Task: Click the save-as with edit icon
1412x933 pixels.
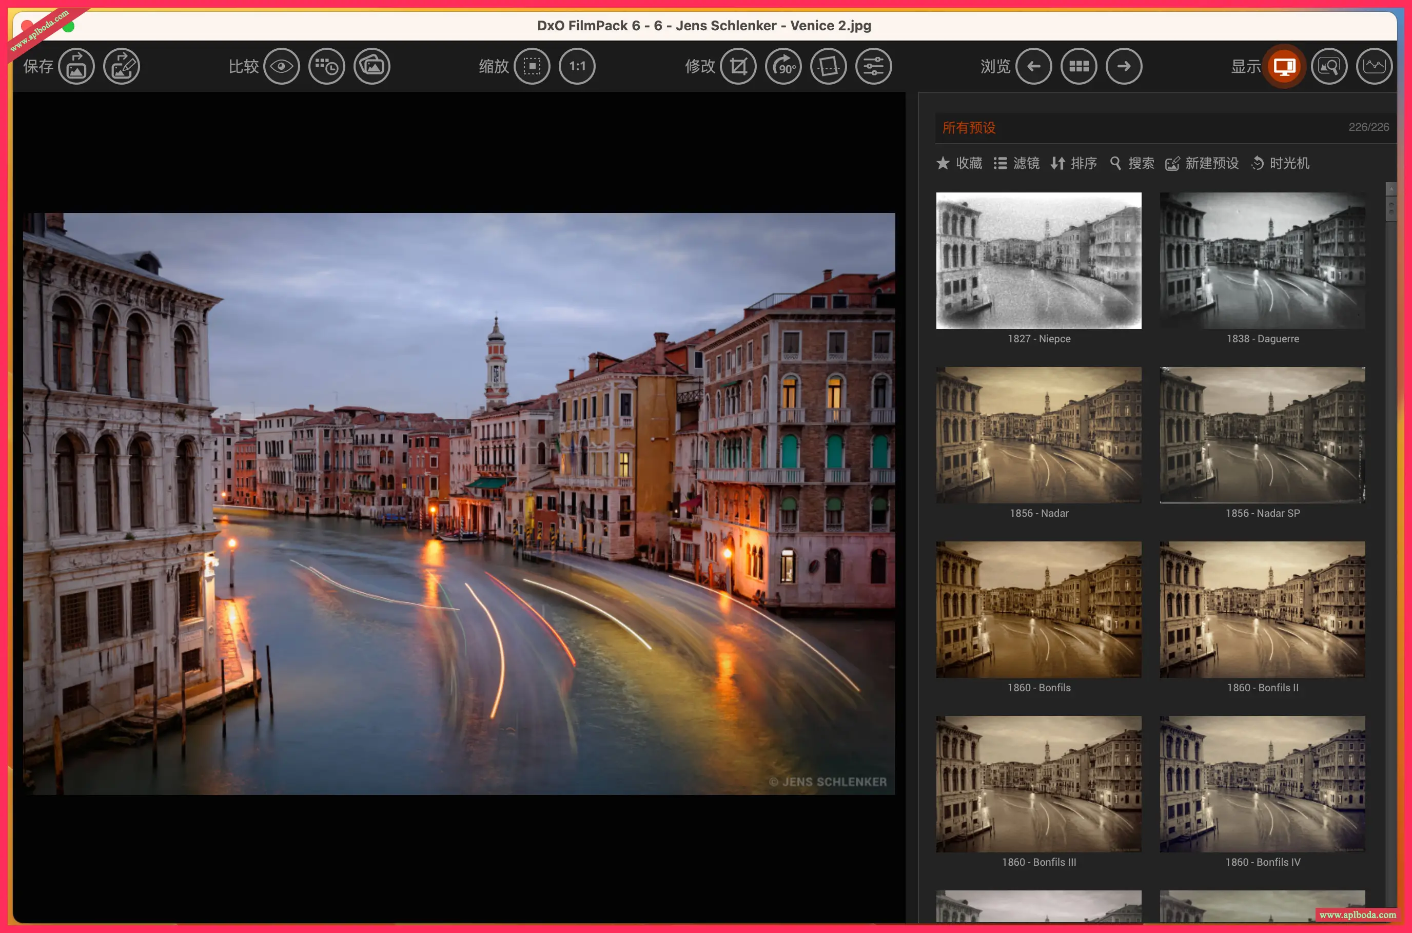Action: 121,66
